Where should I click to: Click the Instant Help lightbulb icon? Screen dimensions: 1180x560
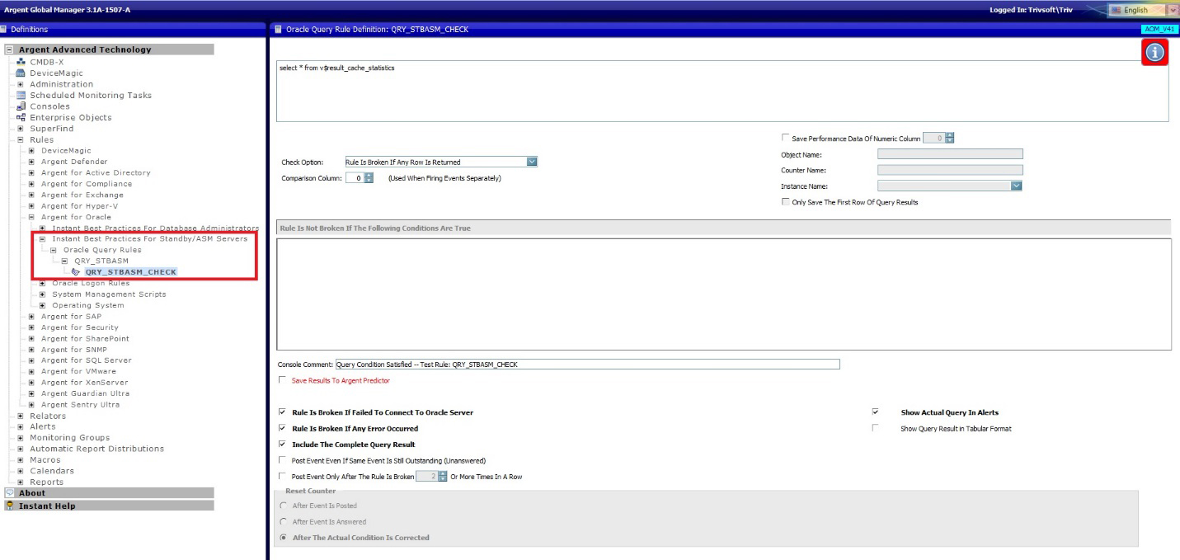10,506
